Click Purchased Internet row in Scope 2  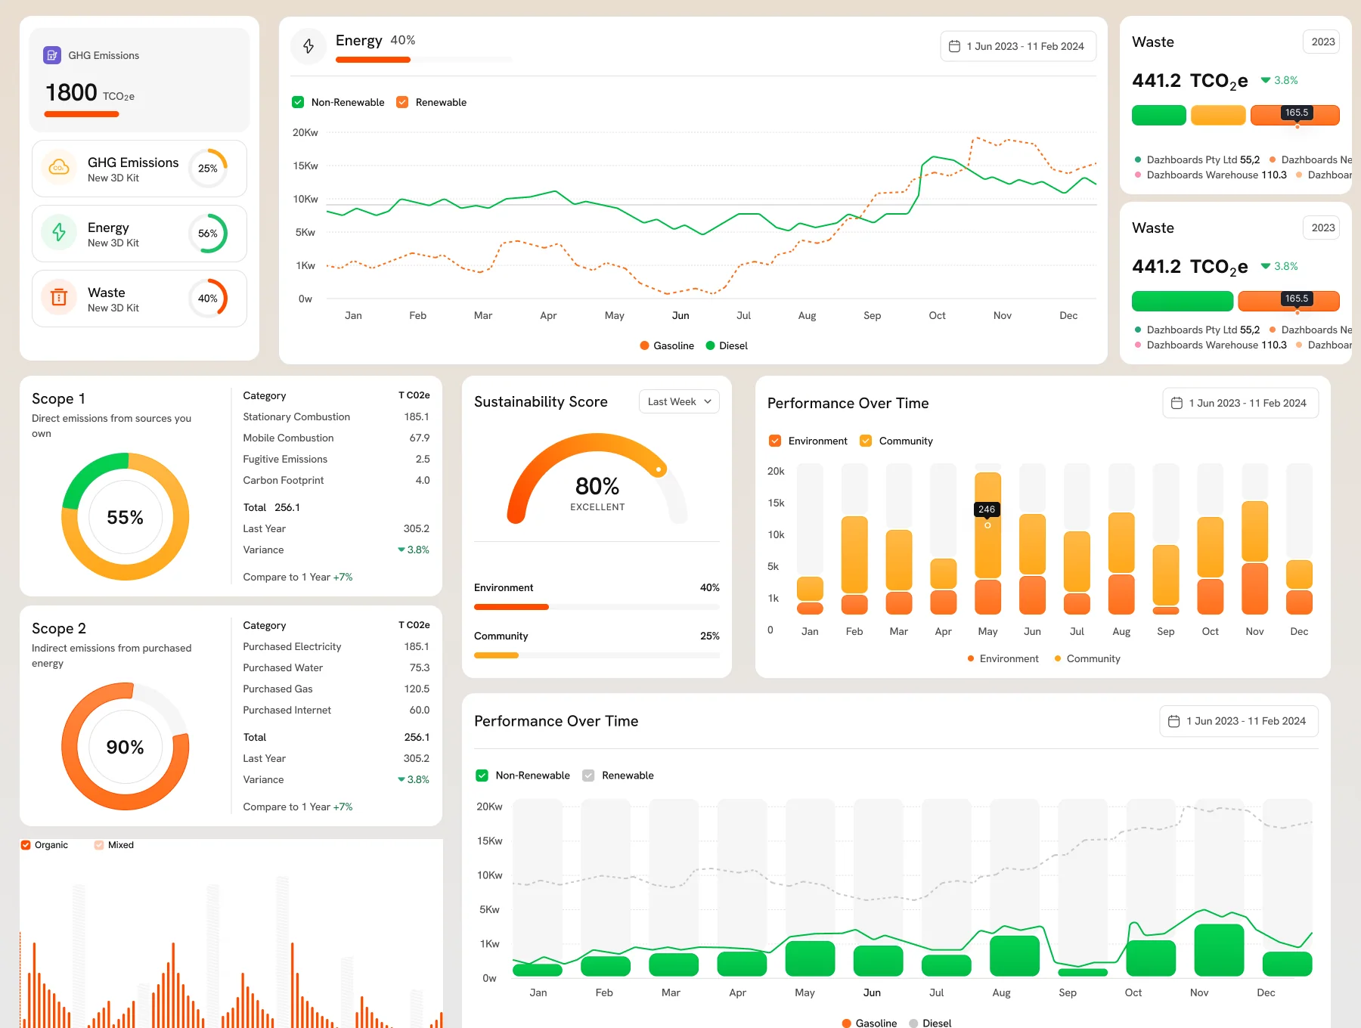tap(336, 710)
